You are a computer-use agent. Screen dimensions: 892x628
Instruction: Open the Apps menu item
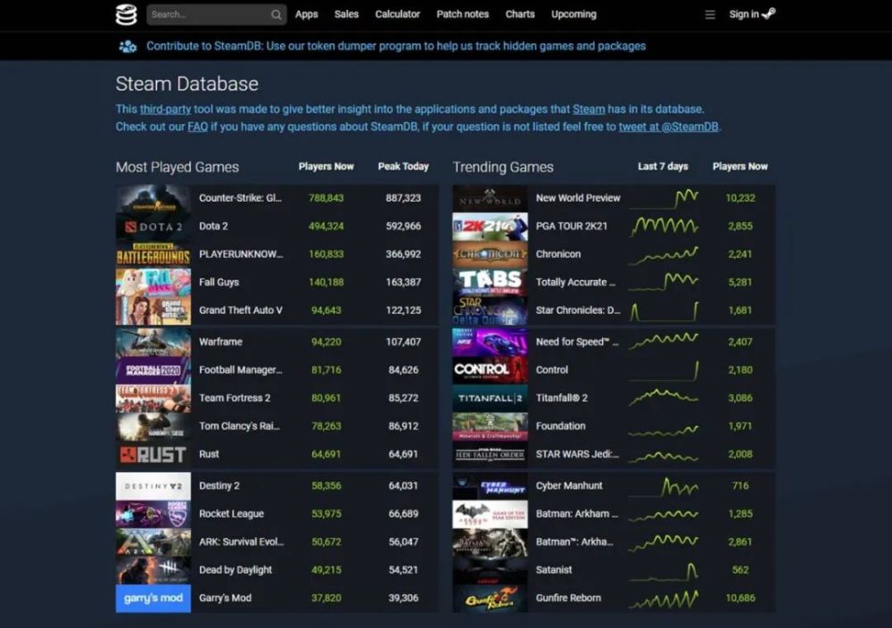(306, 14)
